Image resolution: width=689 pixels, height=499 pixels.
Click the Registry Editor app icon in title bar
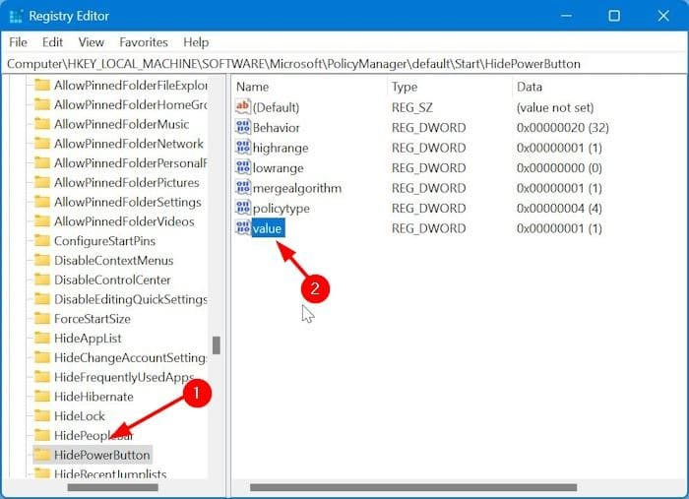tap(16, 17)
